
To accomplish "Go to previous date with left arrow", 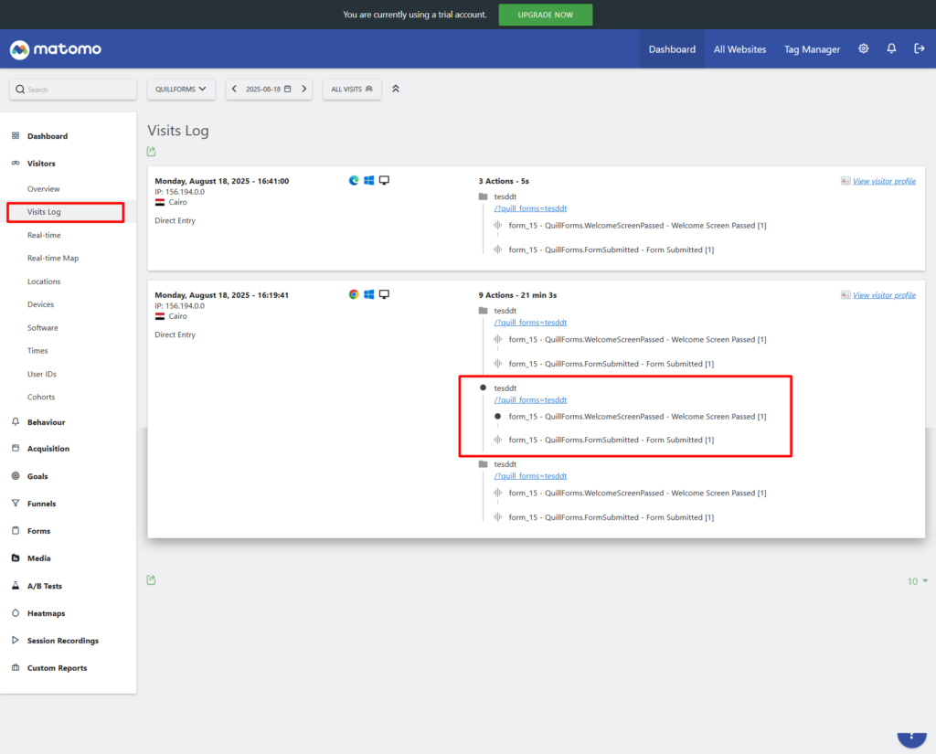I will pyautogui.click(x=234, y=89).
